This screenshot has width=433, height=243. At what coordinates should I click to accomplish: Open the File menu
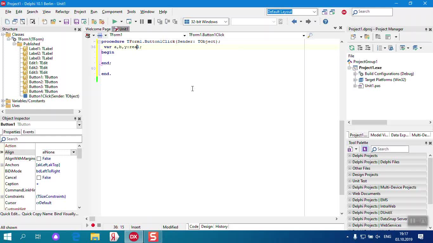(8, 12)
